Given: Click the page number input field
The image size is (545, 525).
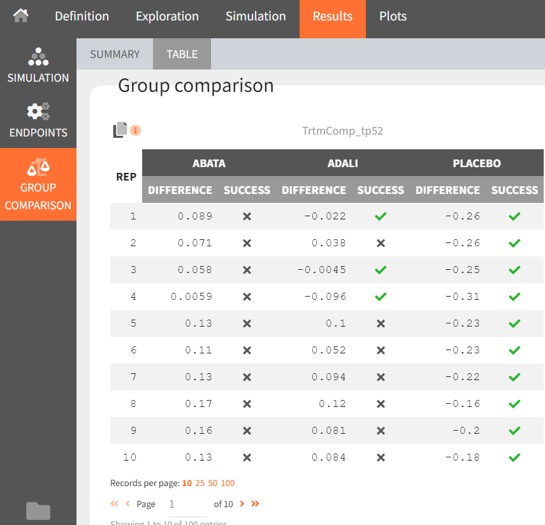Looking at the screenshot, I should [187, 505].
